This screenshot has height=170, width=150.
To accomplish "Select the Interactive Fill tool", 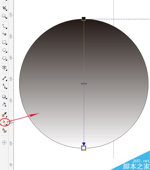I will (5, 123).
